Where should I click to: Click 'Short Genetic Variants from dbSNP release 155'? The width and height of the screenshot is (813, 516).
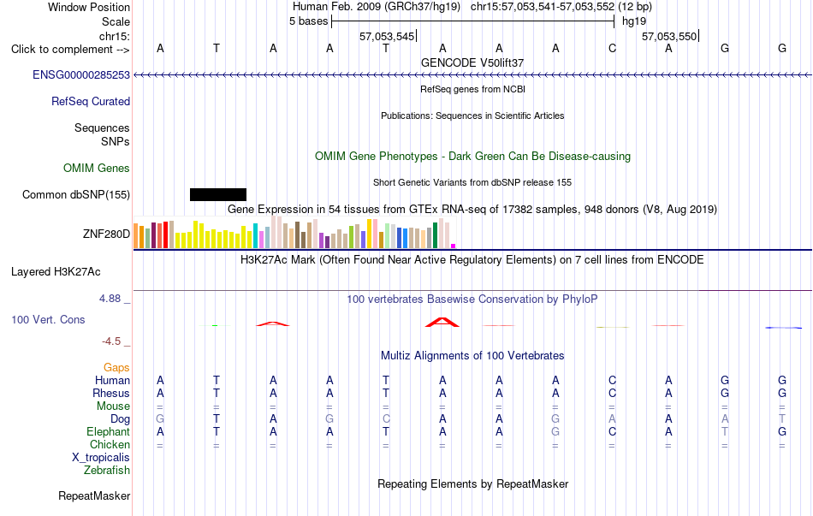coord(472,182)
